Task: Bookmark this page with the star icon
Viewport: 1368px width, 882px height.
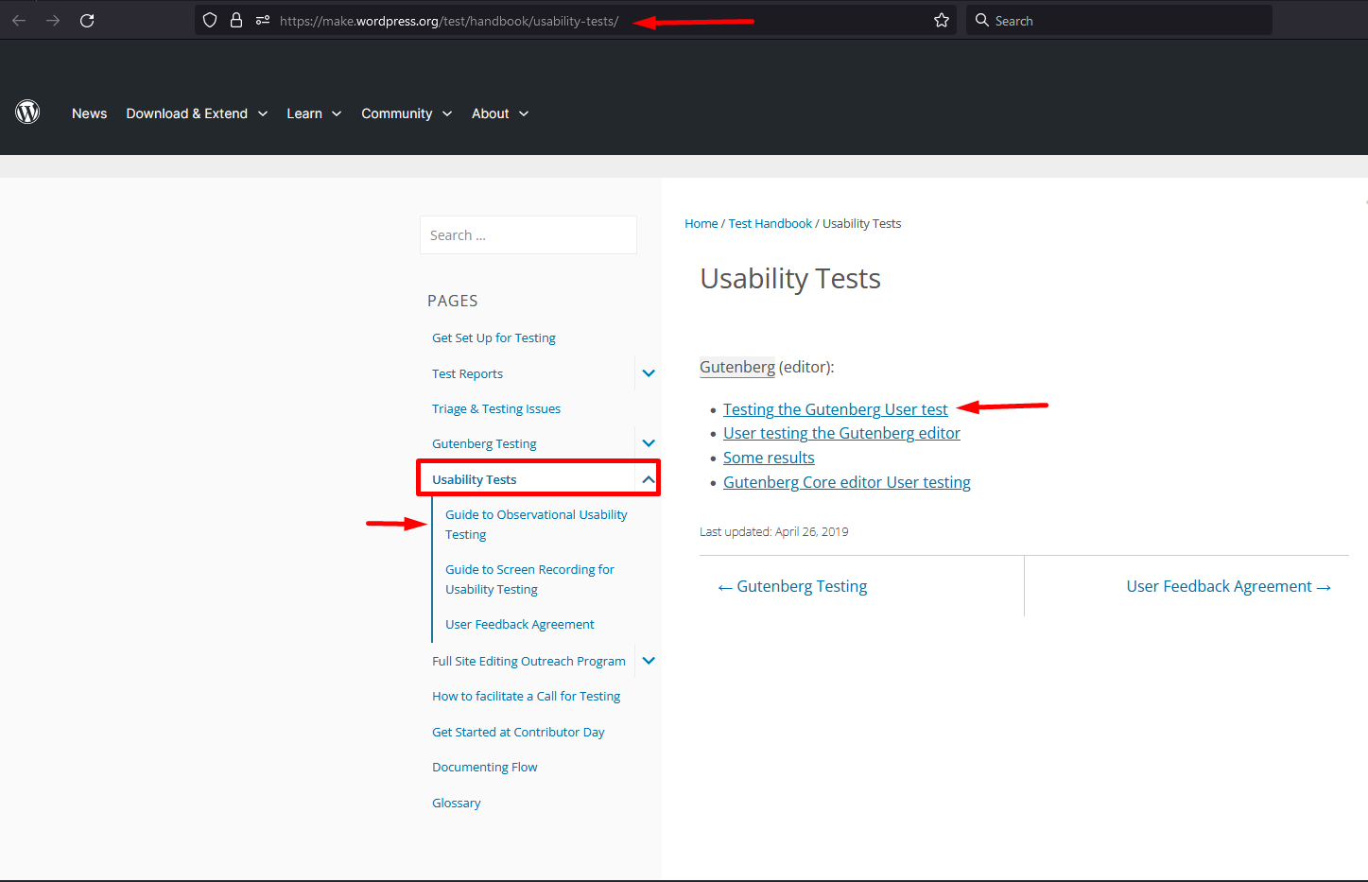Action: pyautogui.click(x=942, y=20)
